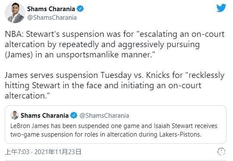Click the Shams Charania name in the quoted tweet

[45, 116]
